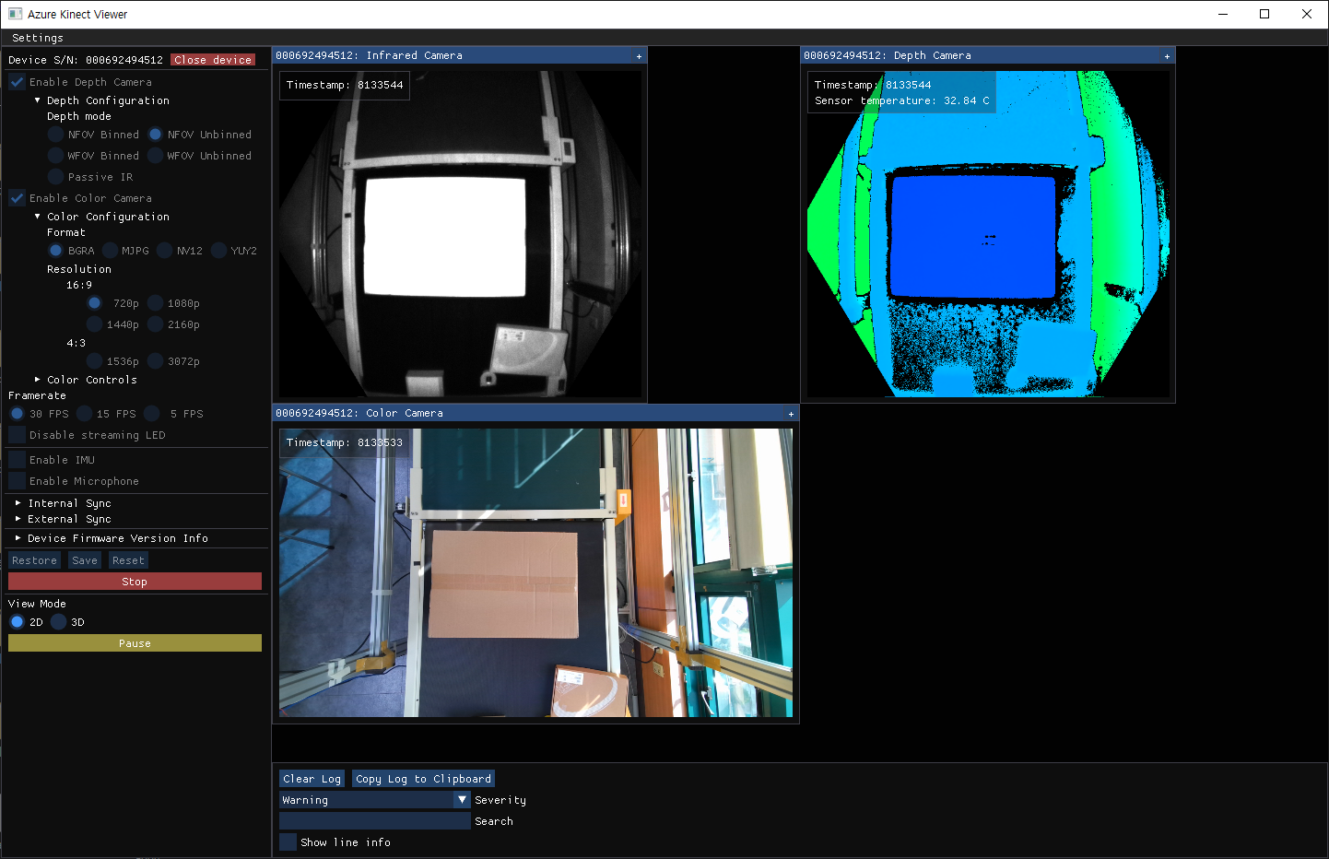This screenshot has height=859, width=1329.
Task: Open the Severity dropdown arrow
Action: [463, 800]
